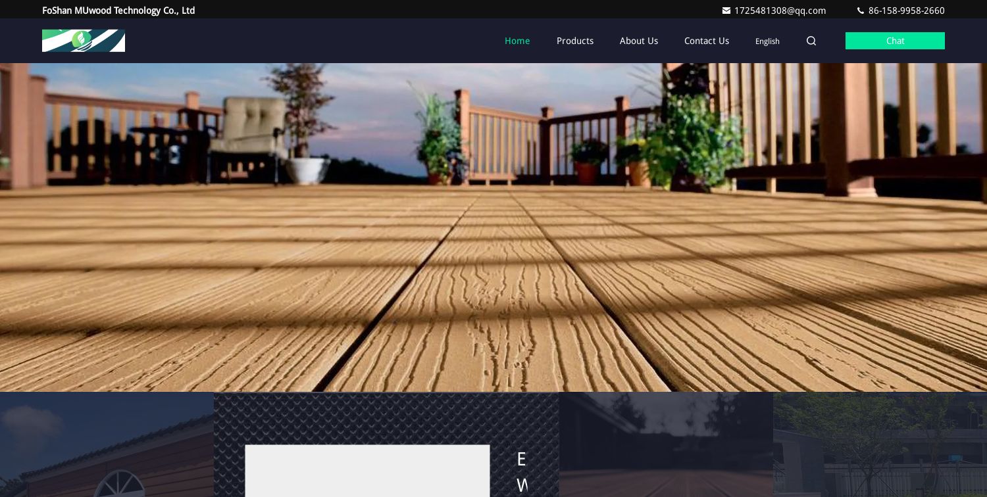Expand the Products navigation menu

coord(575,41)
